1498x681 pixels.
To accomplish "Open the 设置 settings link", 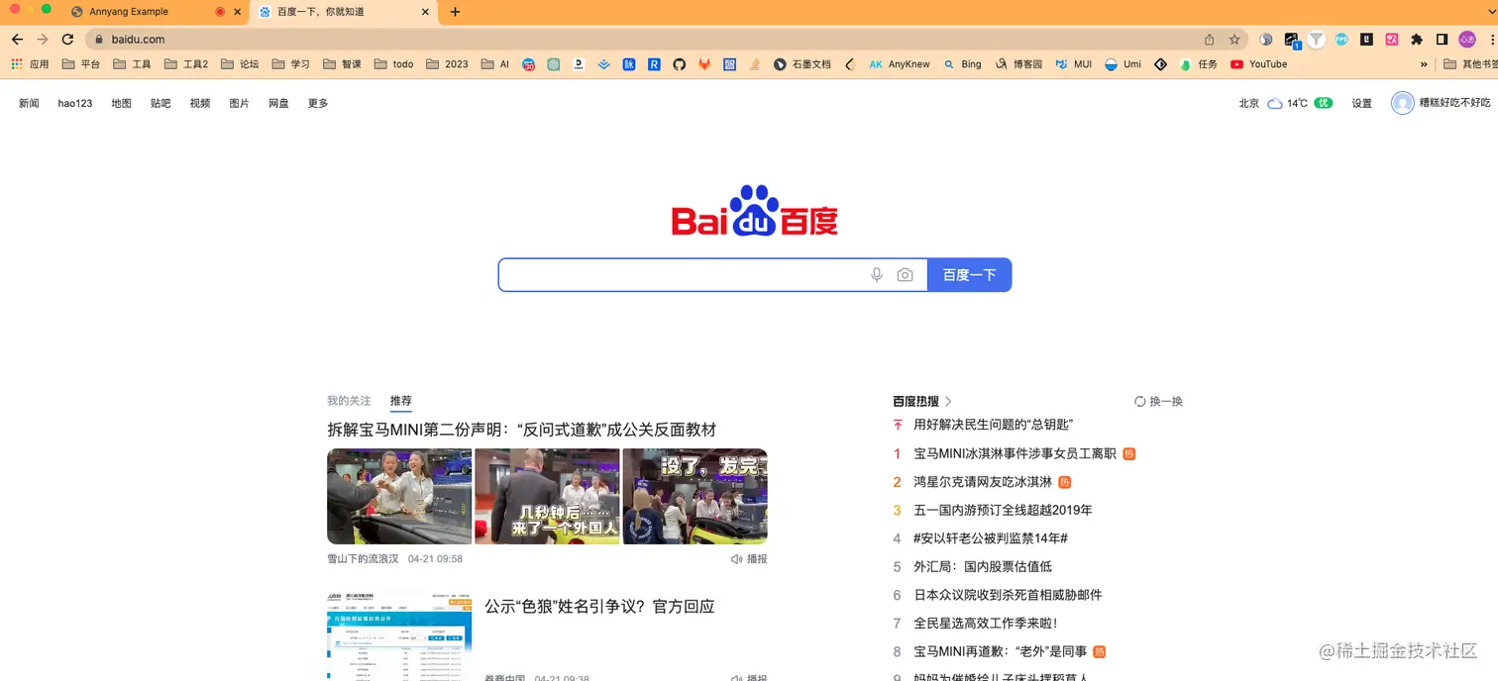I will 1362,103.
